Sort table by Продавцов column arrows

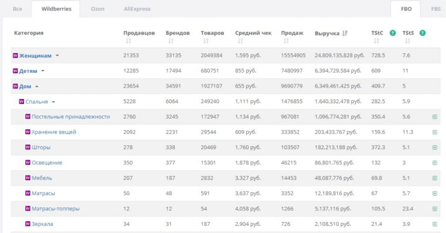point(128,41)
